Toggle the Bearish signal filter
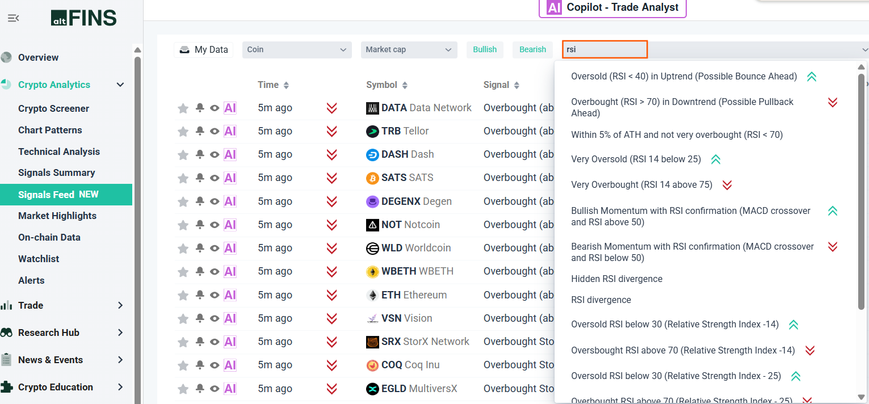The image size is (869, 404). coord(532,49)
